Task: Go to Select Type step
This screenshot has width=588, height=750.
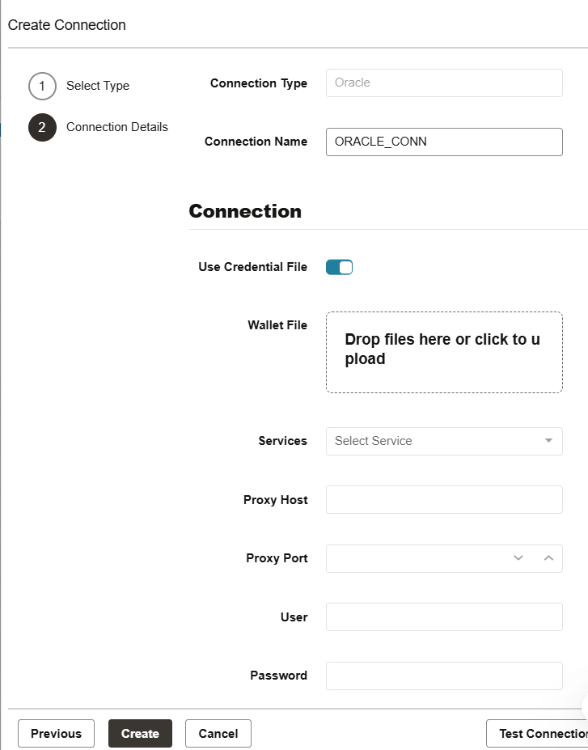Action: coord(97,86)
